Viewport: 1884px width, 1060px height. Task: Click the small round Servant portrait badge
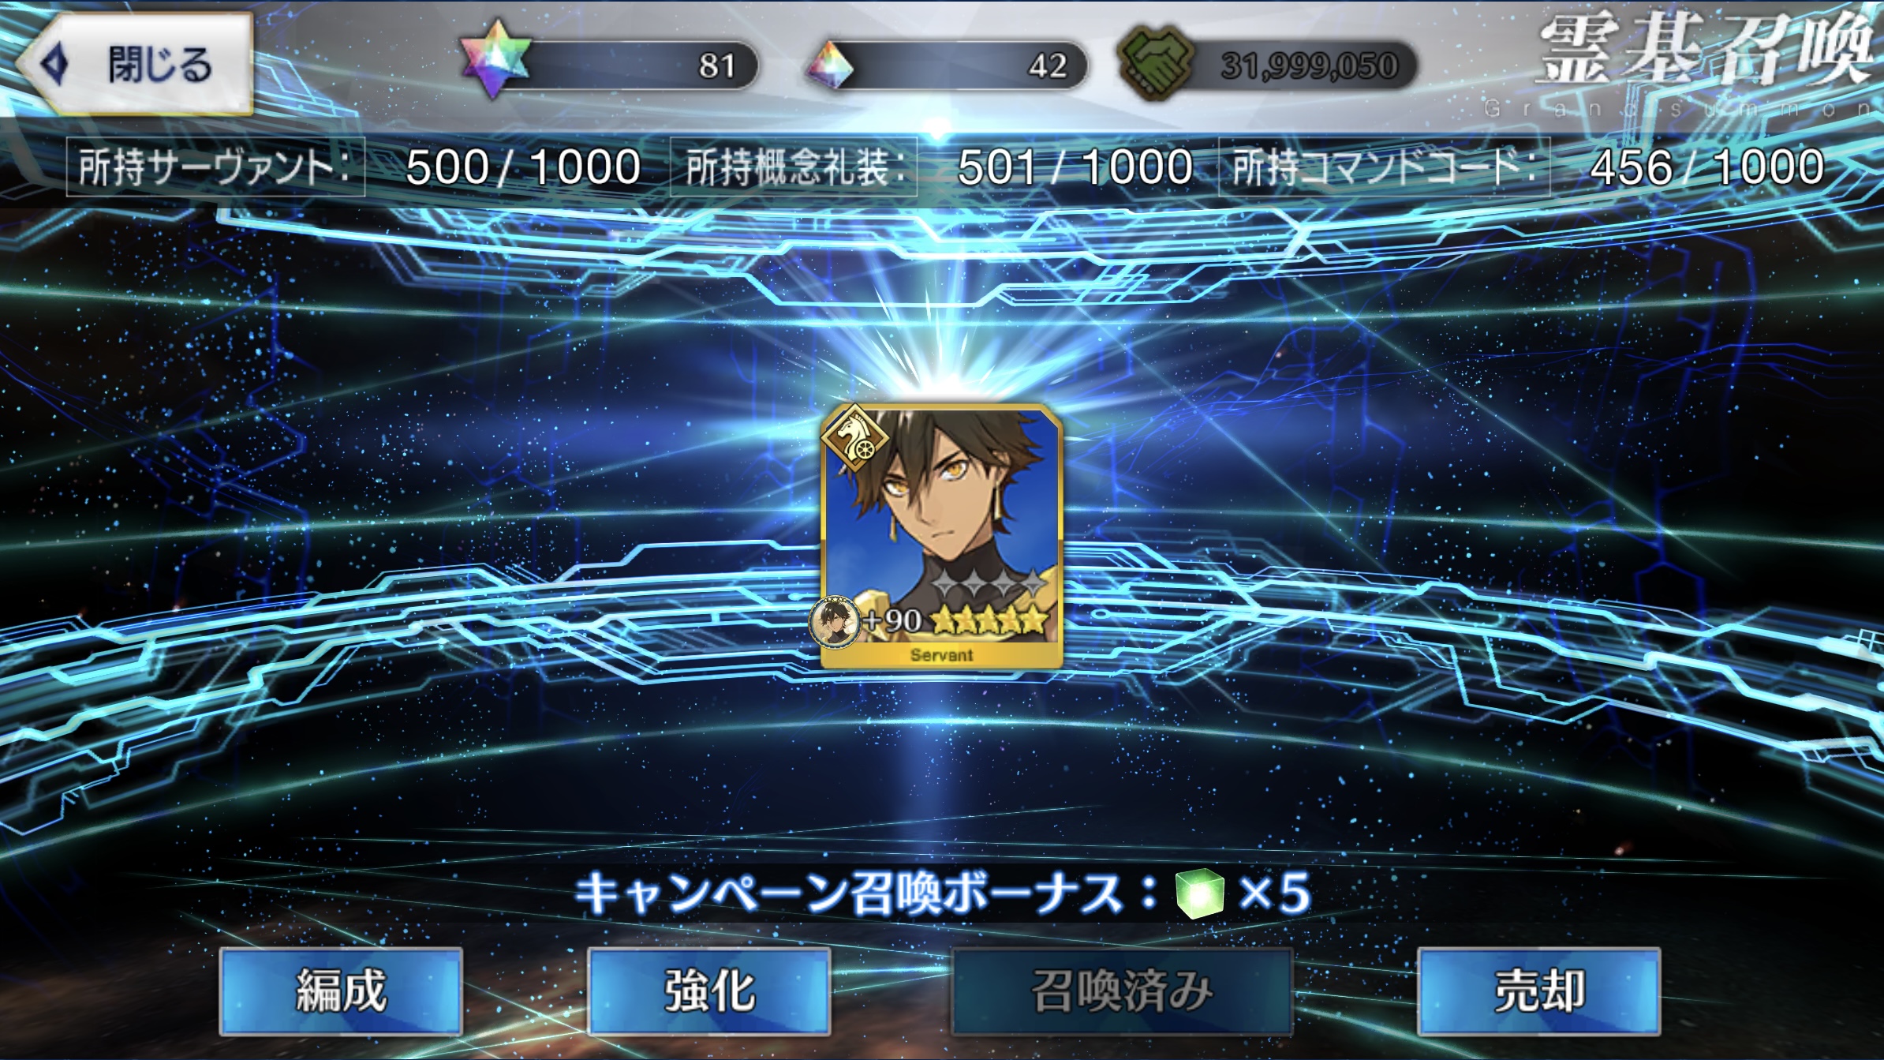coord(835,622)
